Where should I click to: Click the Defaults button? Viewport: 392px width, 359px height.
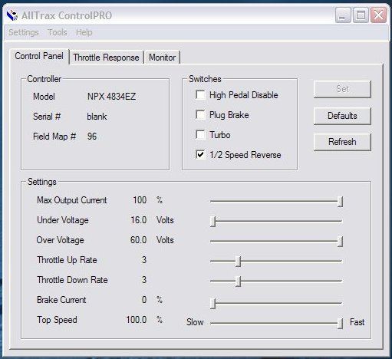(x=342, y=116)
